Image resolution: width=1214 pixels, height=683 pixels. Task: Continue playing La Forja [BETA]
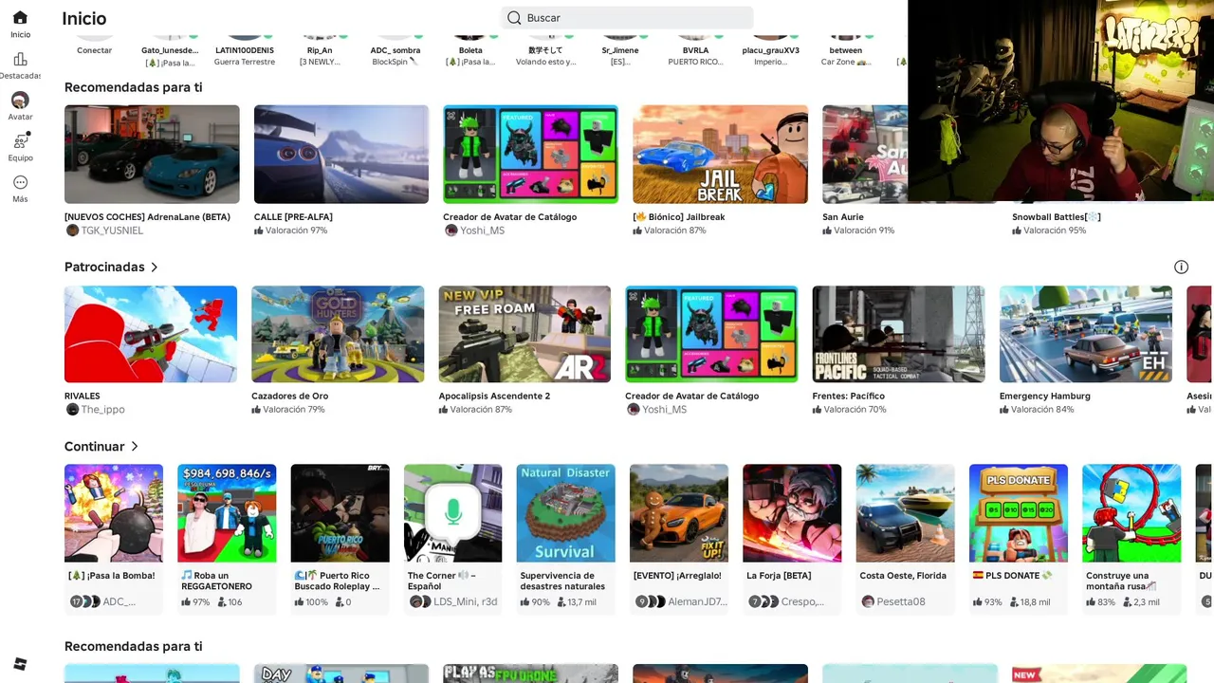click(x=792, y=513)
